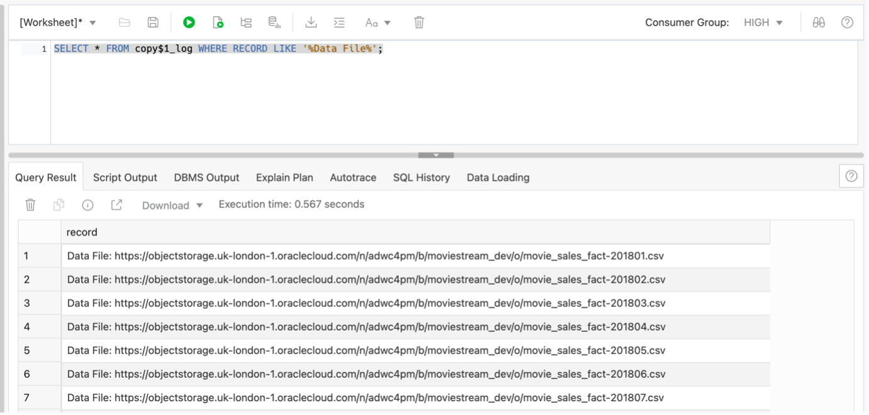Screen dimensions: 869x415
Task: Open the Explain Plan icon in the toolbar
Action: 246,22
